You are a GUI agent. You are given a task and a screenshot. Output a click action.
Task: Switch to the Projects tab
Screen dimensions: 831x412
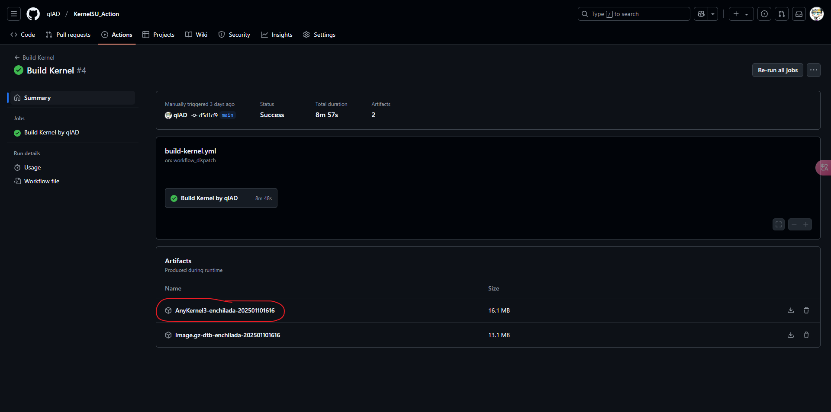(x=158, y=35)
